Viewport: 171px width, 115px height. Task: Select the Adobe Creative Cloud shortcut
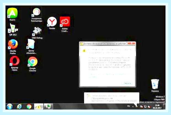tap(65, 24)
